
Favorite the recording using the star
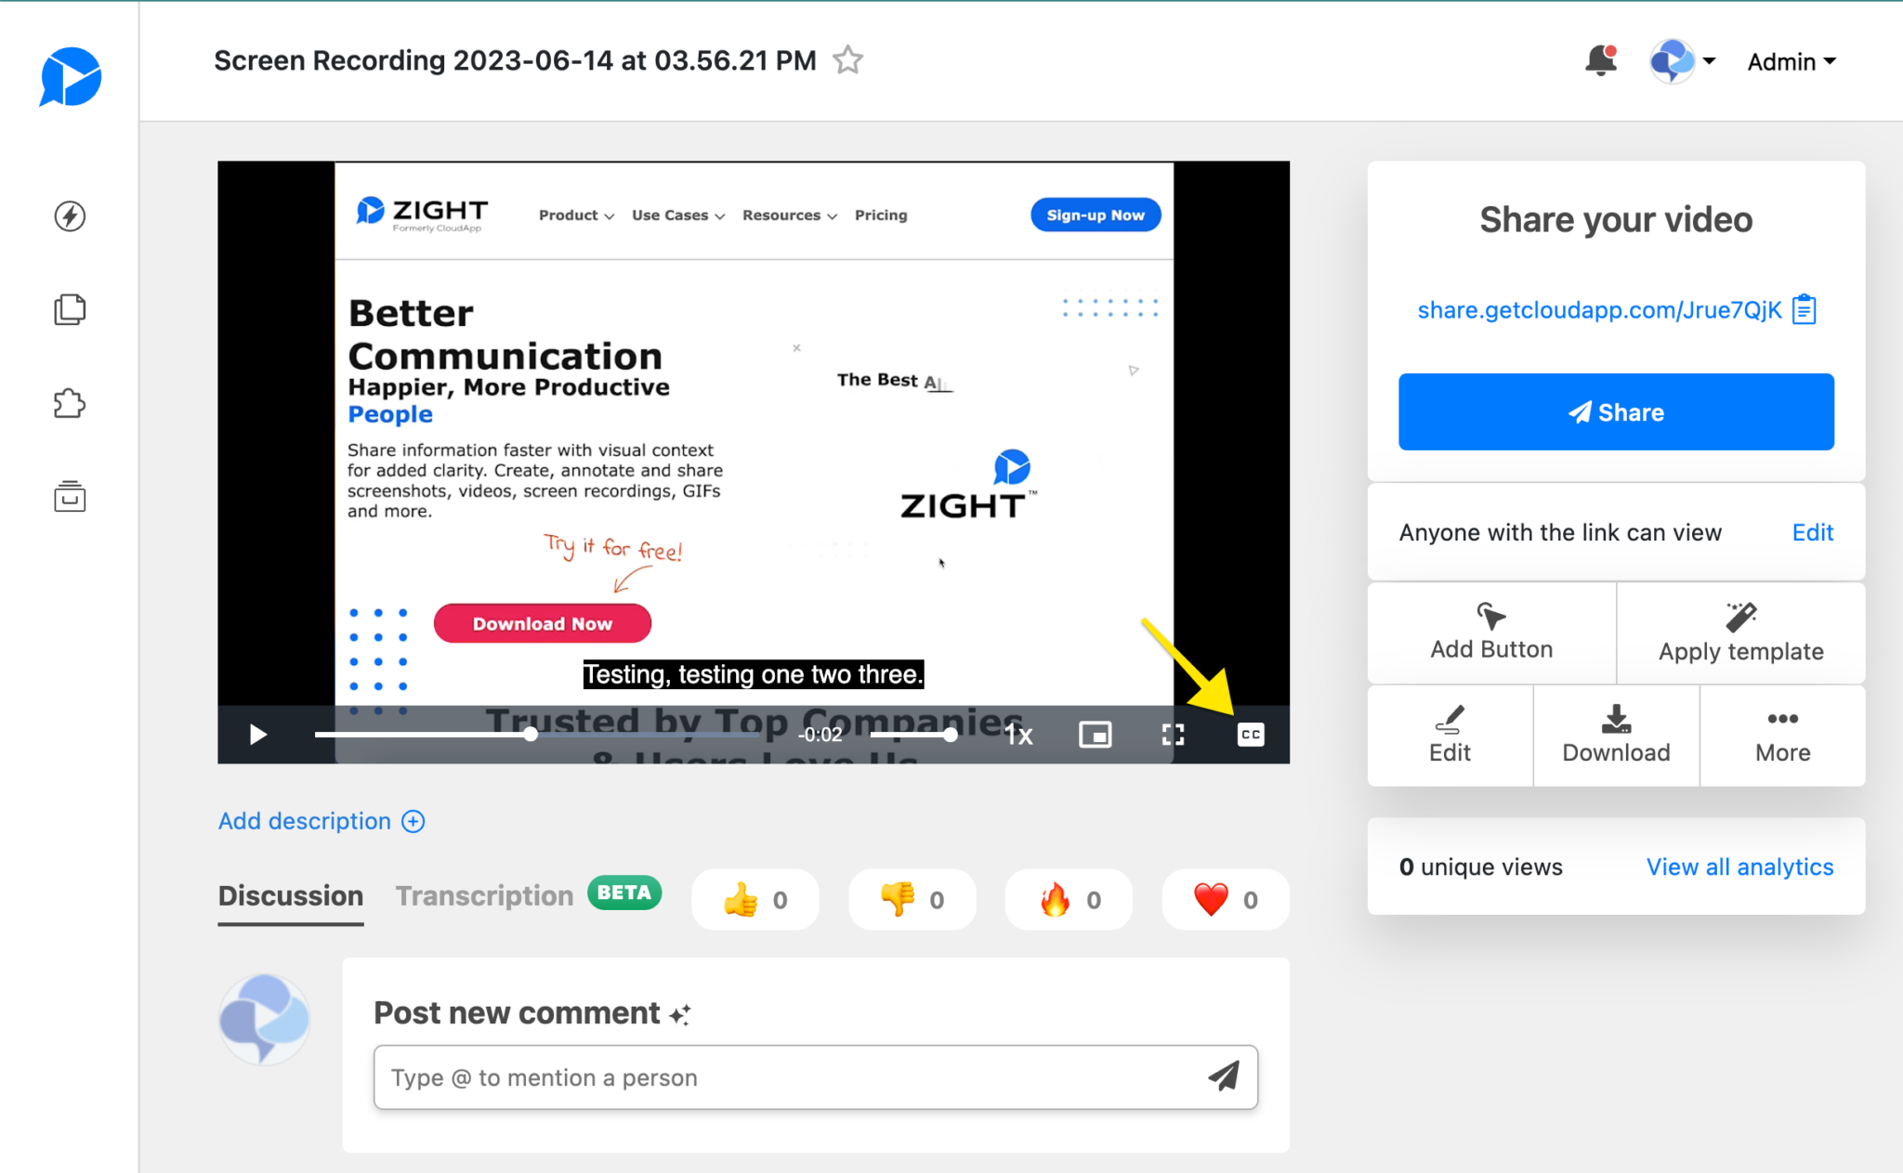(847, 59)
